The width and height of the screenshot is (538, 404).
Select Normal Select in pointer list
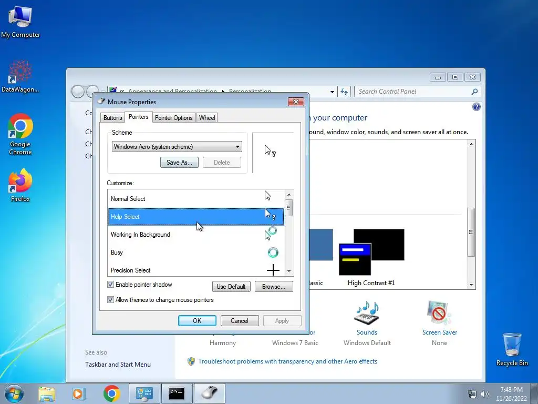point(196,198)
